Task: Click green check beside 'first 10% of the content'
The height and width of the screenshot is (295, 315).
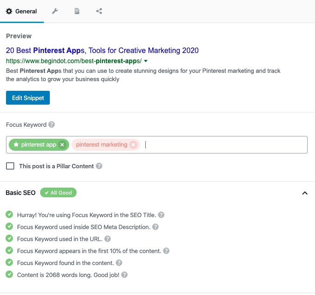Action: (9, 250)
